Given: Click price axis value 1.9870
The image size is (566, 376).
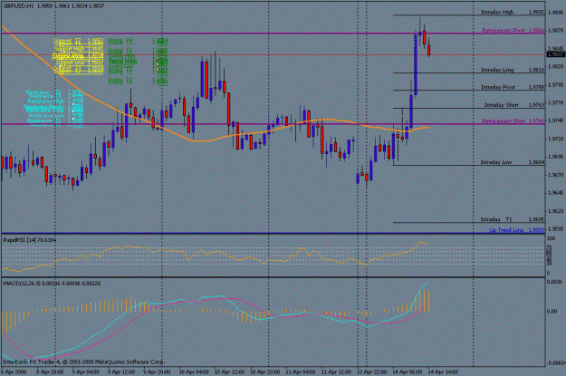Looking at the screenshot, I should point(556,31).
